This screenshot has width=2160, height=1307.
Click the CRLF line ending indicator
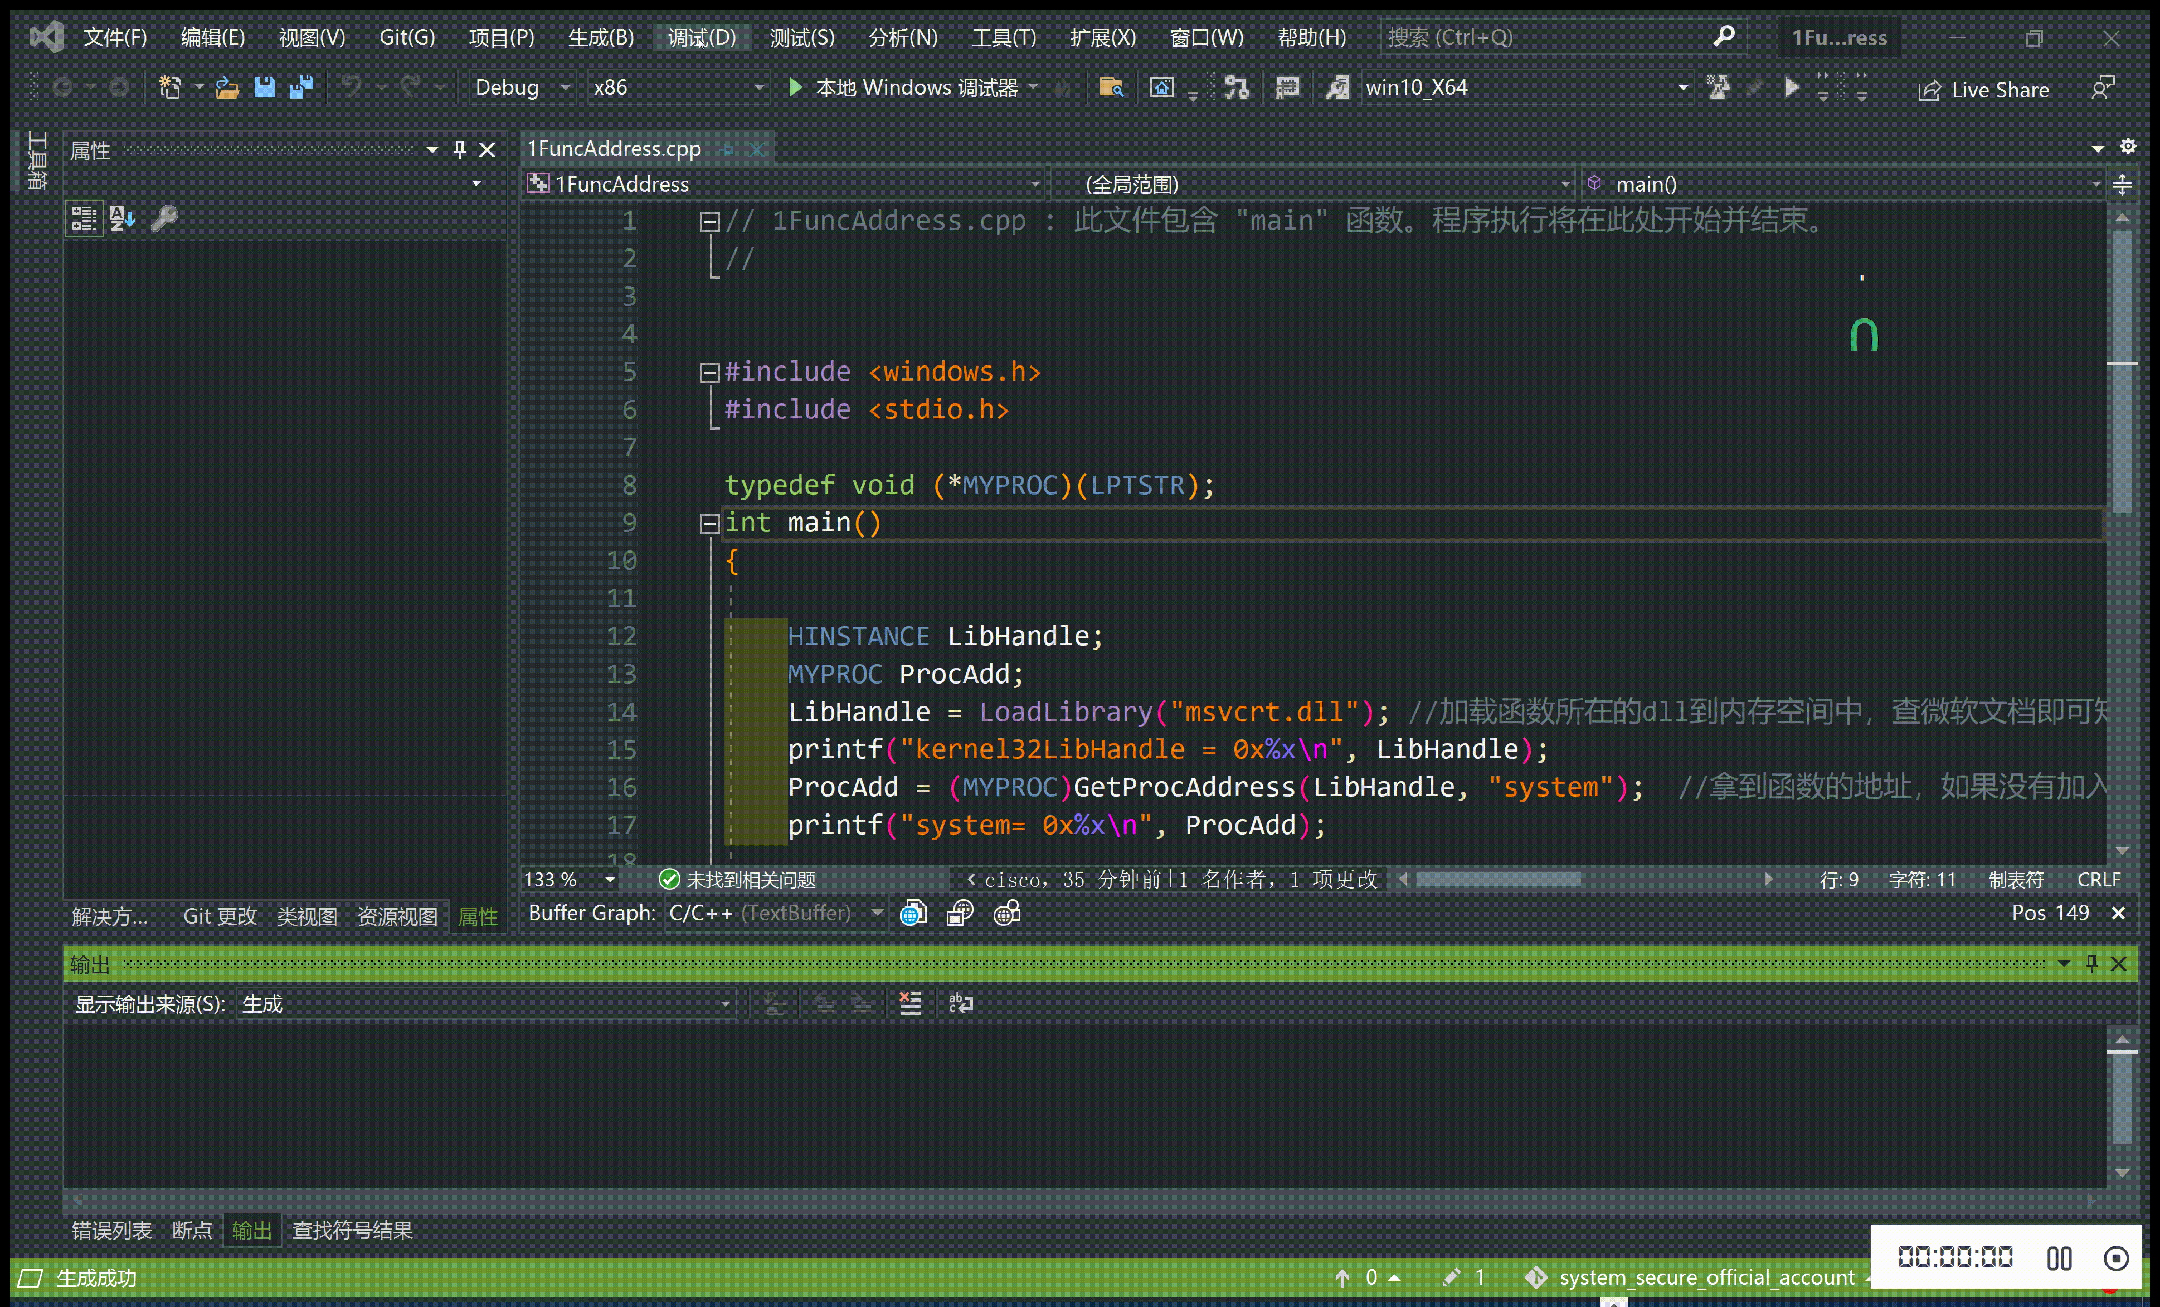click(x=2099, y=879)
